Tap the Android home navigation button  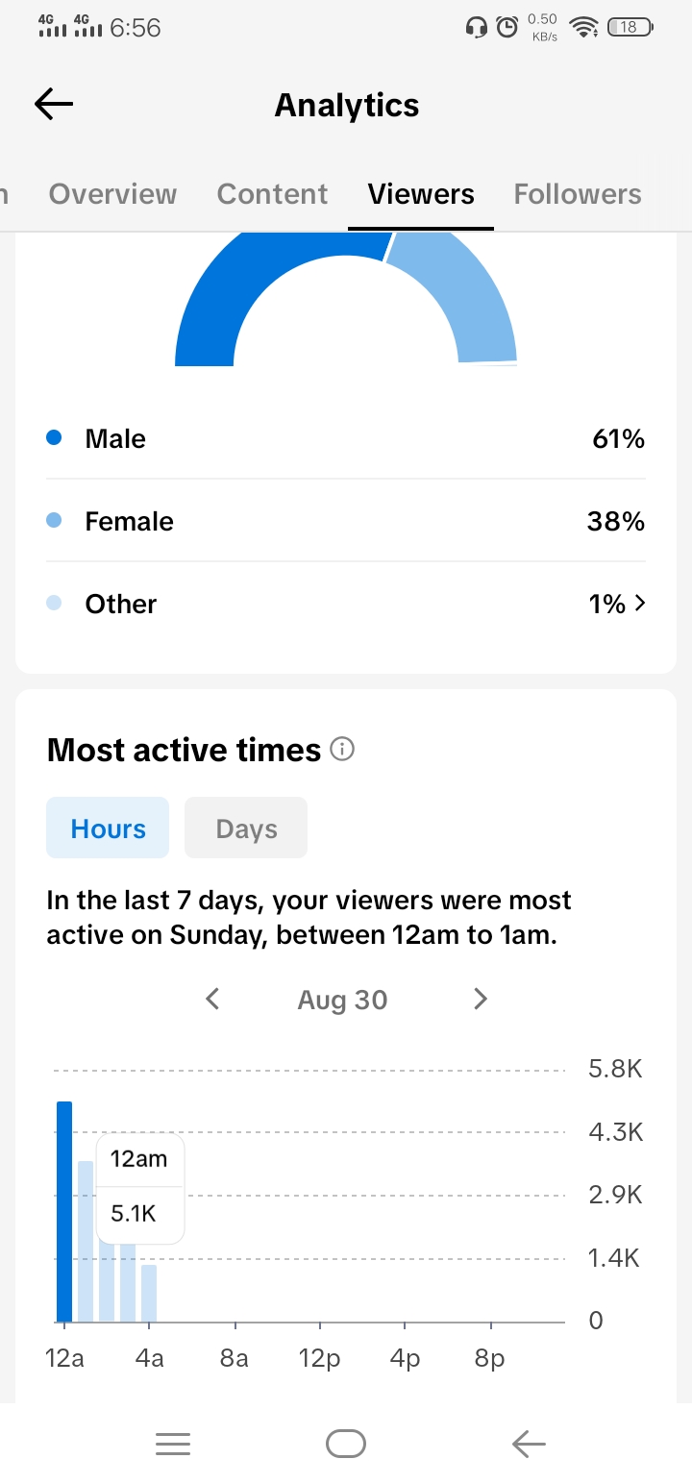346,1443
